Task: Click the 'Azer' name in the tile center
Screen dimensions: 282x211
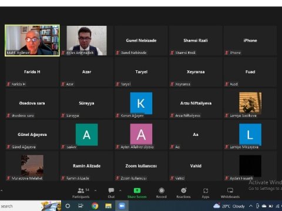Action: click(87, 72)
